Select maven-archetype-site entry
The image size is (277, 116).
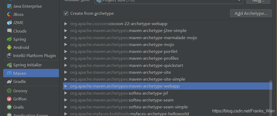(168, 72)
